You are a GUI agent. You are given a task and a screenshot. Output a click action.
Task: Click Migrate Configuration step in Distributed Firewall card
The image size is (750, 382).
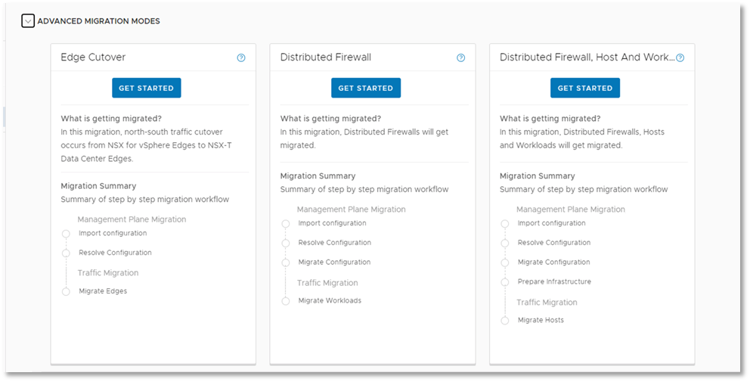(334, 262)
